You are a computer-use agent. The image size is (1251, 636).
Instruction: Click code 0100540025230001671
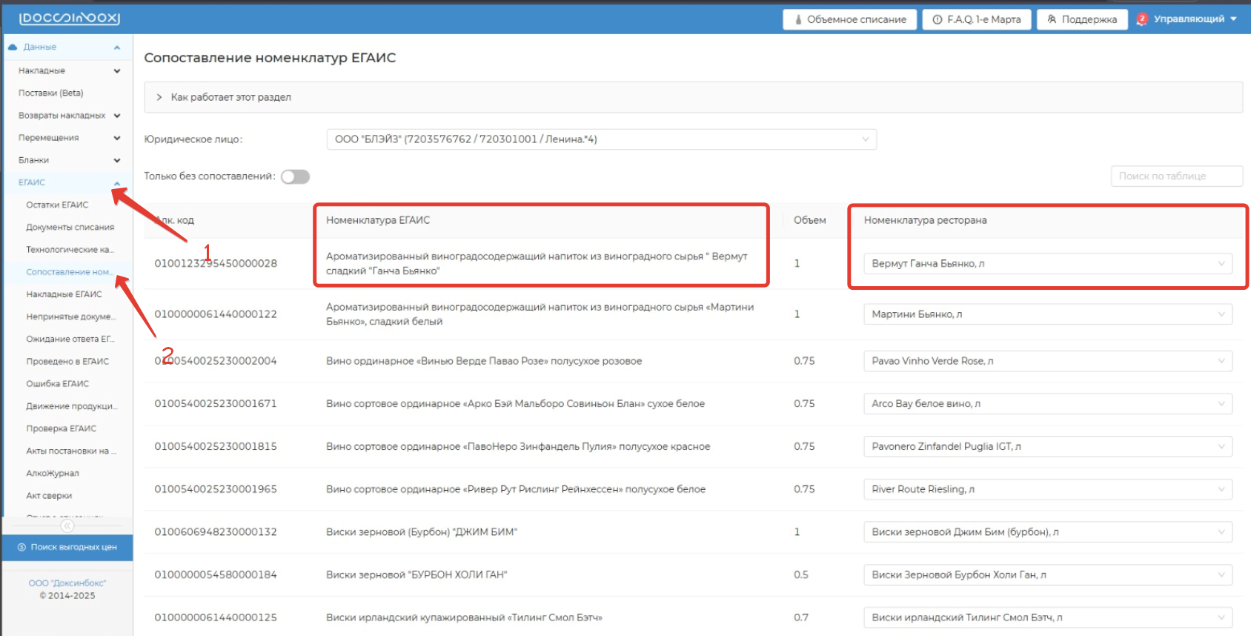216,404
